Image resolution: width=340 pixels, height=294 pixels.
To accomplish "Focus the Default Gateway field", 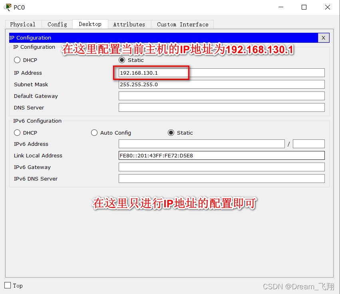I will (x=222, y=96).
